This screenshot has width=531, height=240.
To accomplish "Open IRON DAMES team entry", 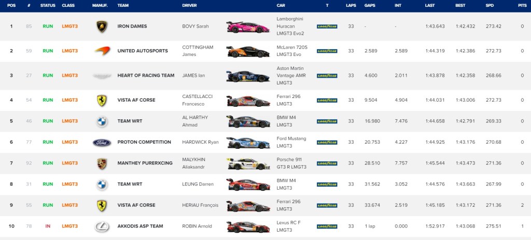I will click(x=132, y=26).
